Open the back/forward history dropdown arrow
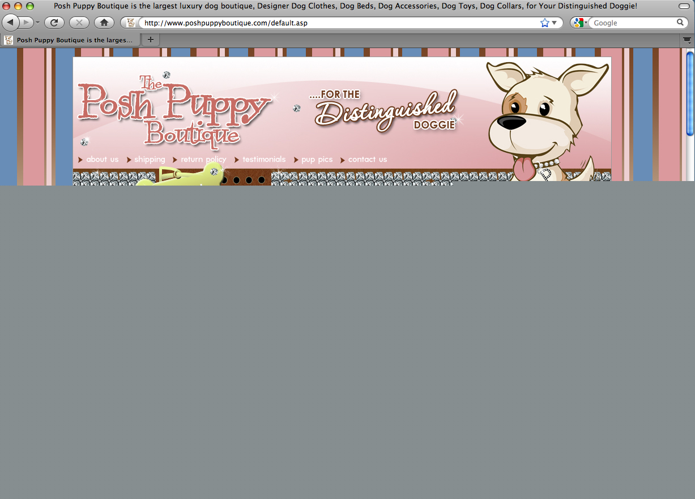Screen dimensions: 695x499 point(38,23)
